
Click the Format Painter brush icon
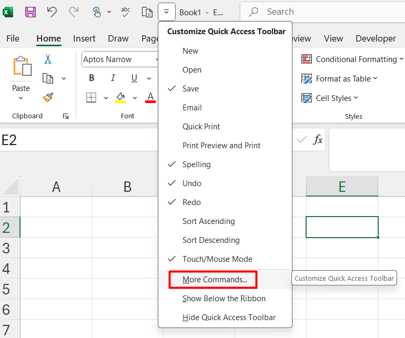(48, 97)
